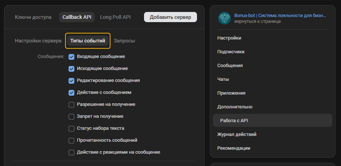Screen dimensions: 341x166
Task: Uncheck the Входящее сообщение checkbox
Action: pyautogui.click(x=71, y=57)
